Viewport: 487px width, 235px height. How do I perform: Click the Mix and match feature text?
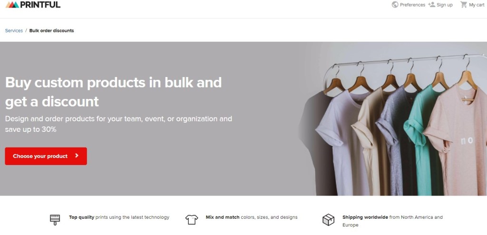coord(252,217)
